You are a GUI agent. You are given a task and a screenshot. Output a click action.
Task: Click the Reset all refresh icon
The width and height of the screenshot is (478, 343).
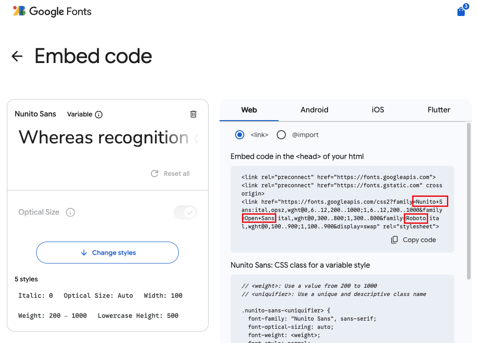[x=155, y=174]
